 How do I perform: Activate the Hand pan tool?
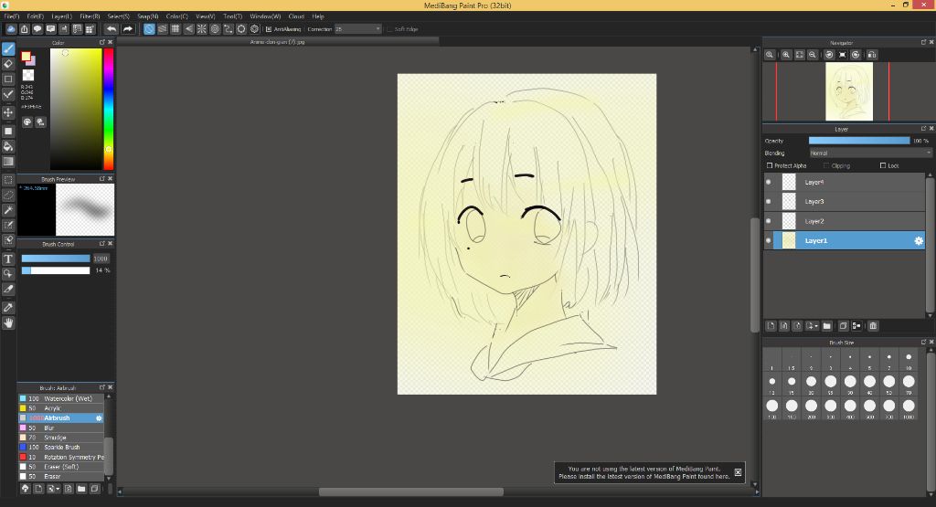tap(8, 322)
